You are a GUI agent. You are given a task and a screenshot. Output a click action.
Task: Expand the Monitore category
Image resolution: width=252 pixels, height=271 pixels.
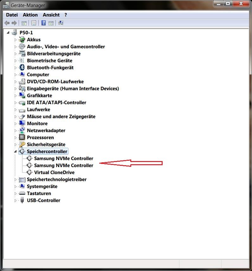tap(15, 124)
